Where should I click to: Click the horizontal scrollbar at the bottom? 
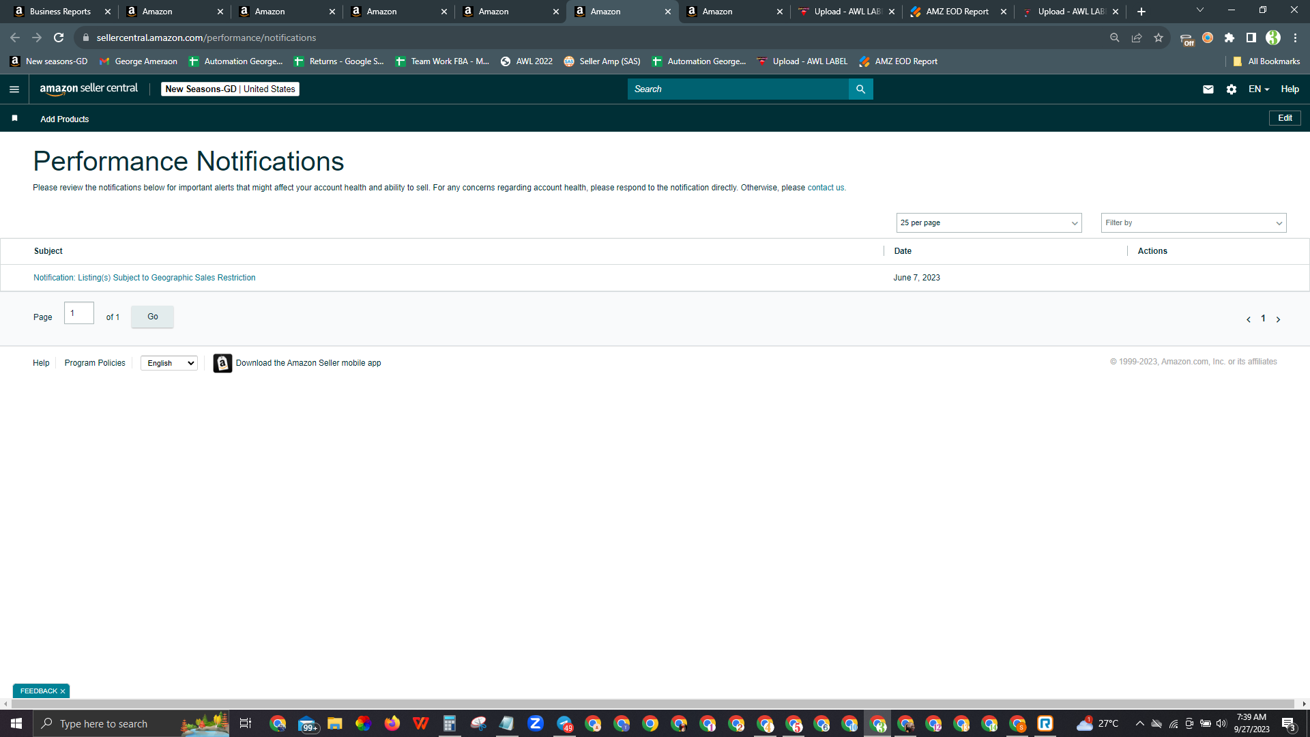652,704
